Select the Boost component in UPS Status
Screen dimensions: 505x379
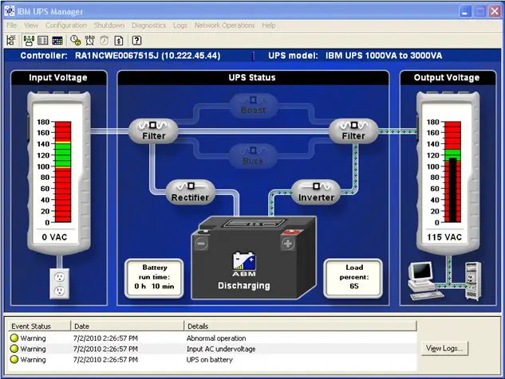253,104
